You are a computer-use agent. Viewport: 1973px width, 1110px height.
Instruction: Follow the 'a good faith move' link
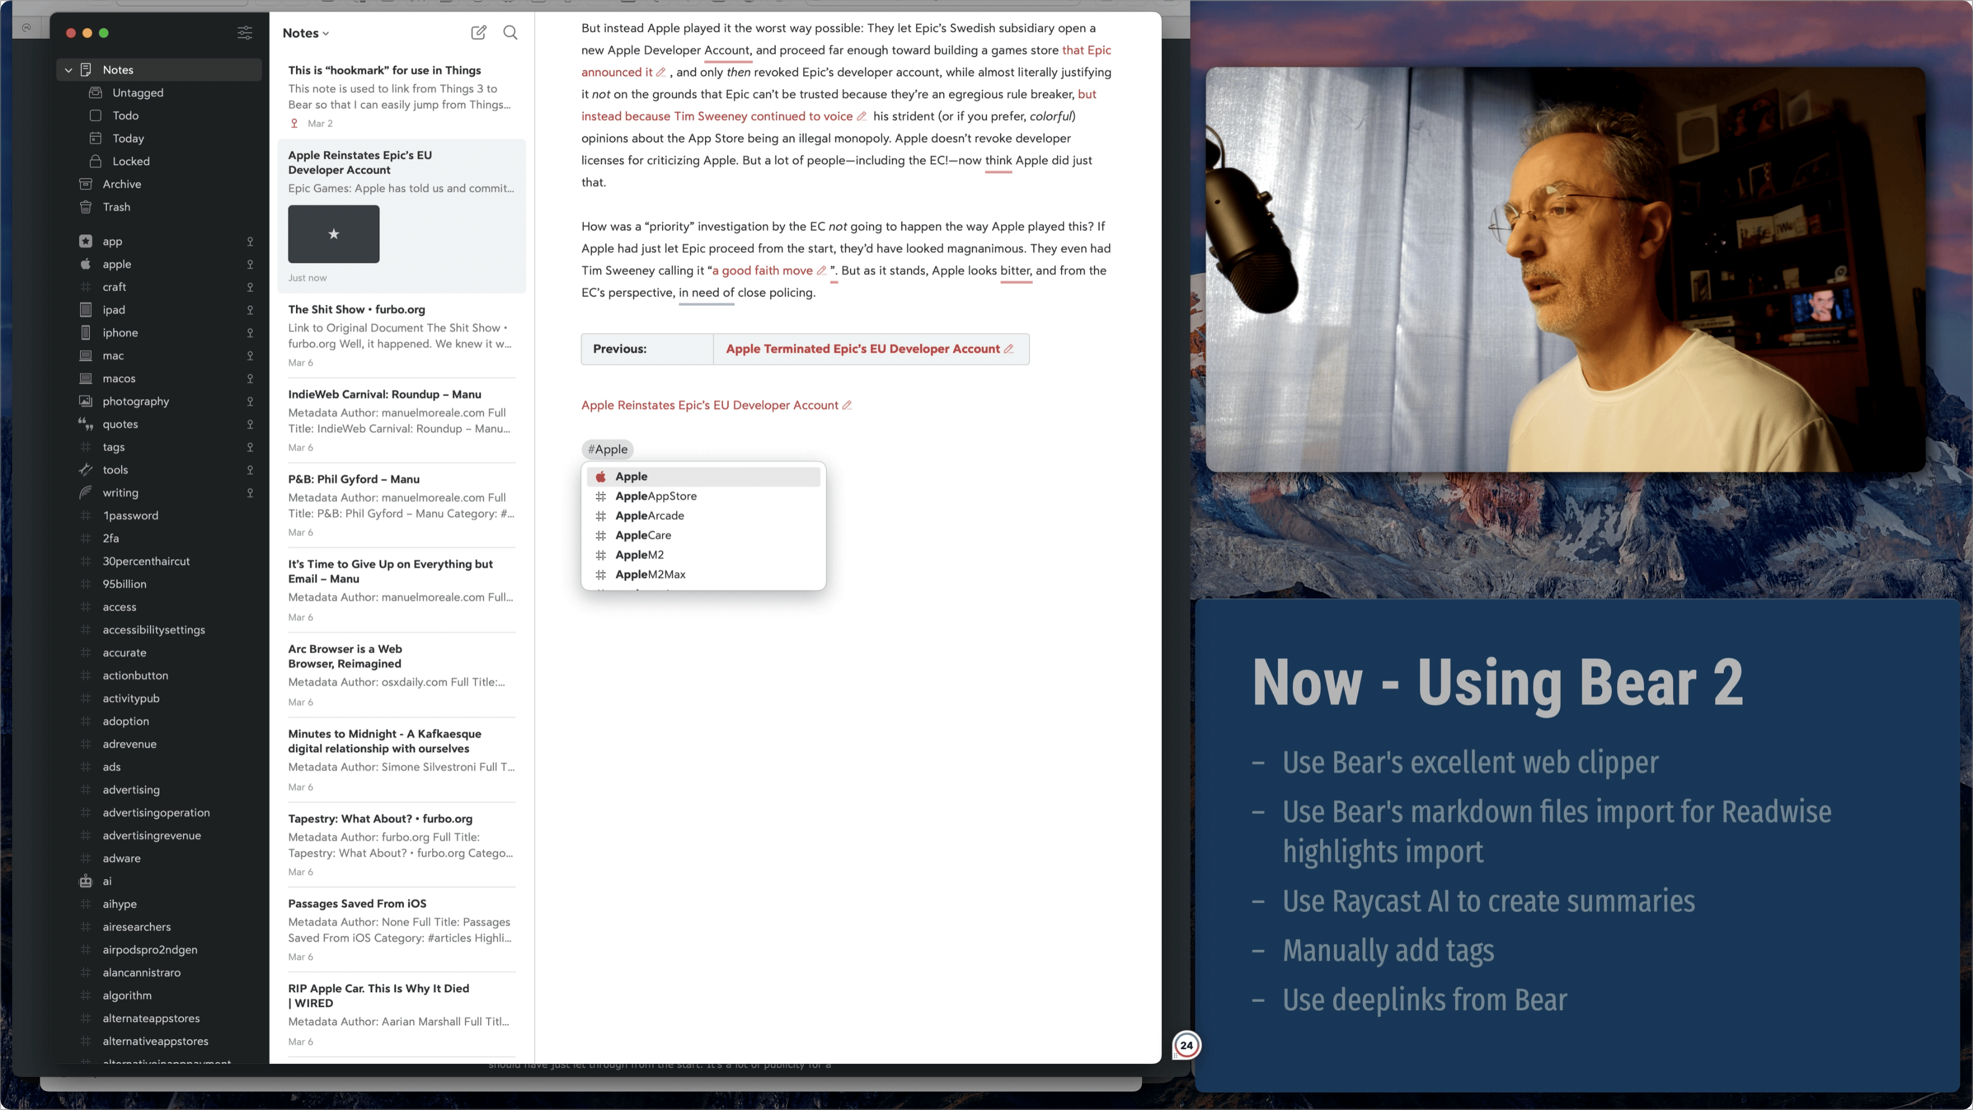762,271
